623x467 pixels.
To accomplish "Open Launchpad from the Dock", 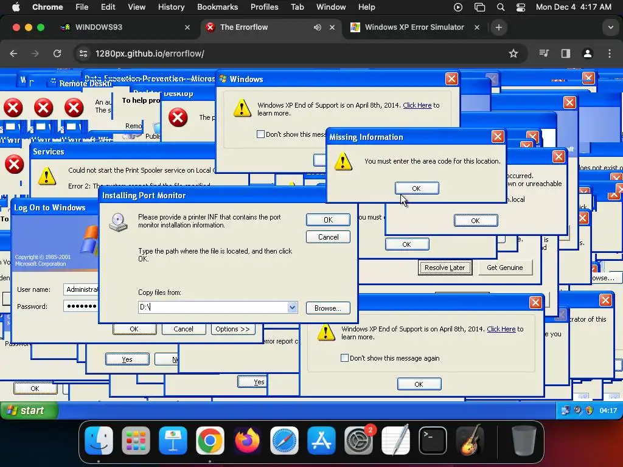I will pos(136,440).
